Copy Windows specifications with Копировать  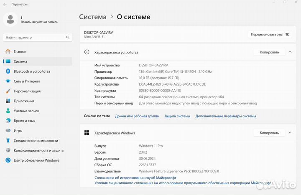pyautogui.click(x=269, y=133)
